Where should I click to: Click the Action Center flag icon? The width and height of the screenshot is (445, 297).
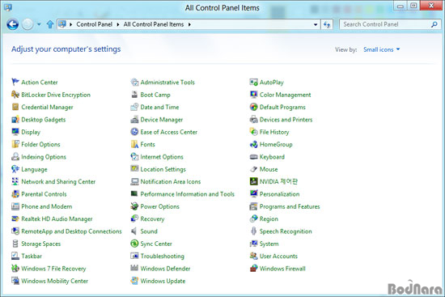click(x=15, y=82)
